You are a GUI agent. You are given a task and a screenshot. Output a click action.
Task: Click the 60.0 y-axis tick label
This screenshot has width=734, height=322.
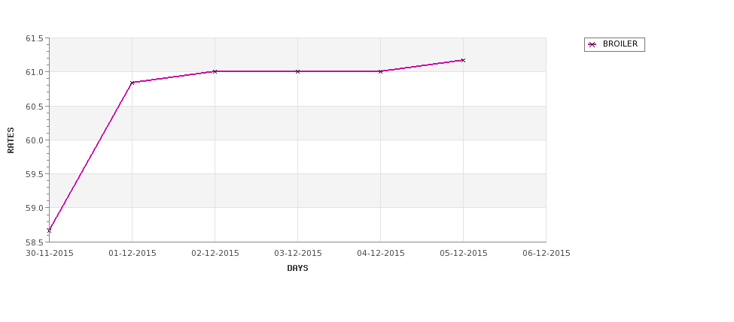35,140
